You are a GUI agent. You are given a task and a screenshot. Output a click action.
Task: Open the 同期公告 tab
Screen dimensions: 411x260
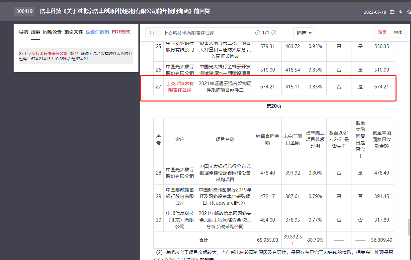pyautogui.click(x=52, y=32)
